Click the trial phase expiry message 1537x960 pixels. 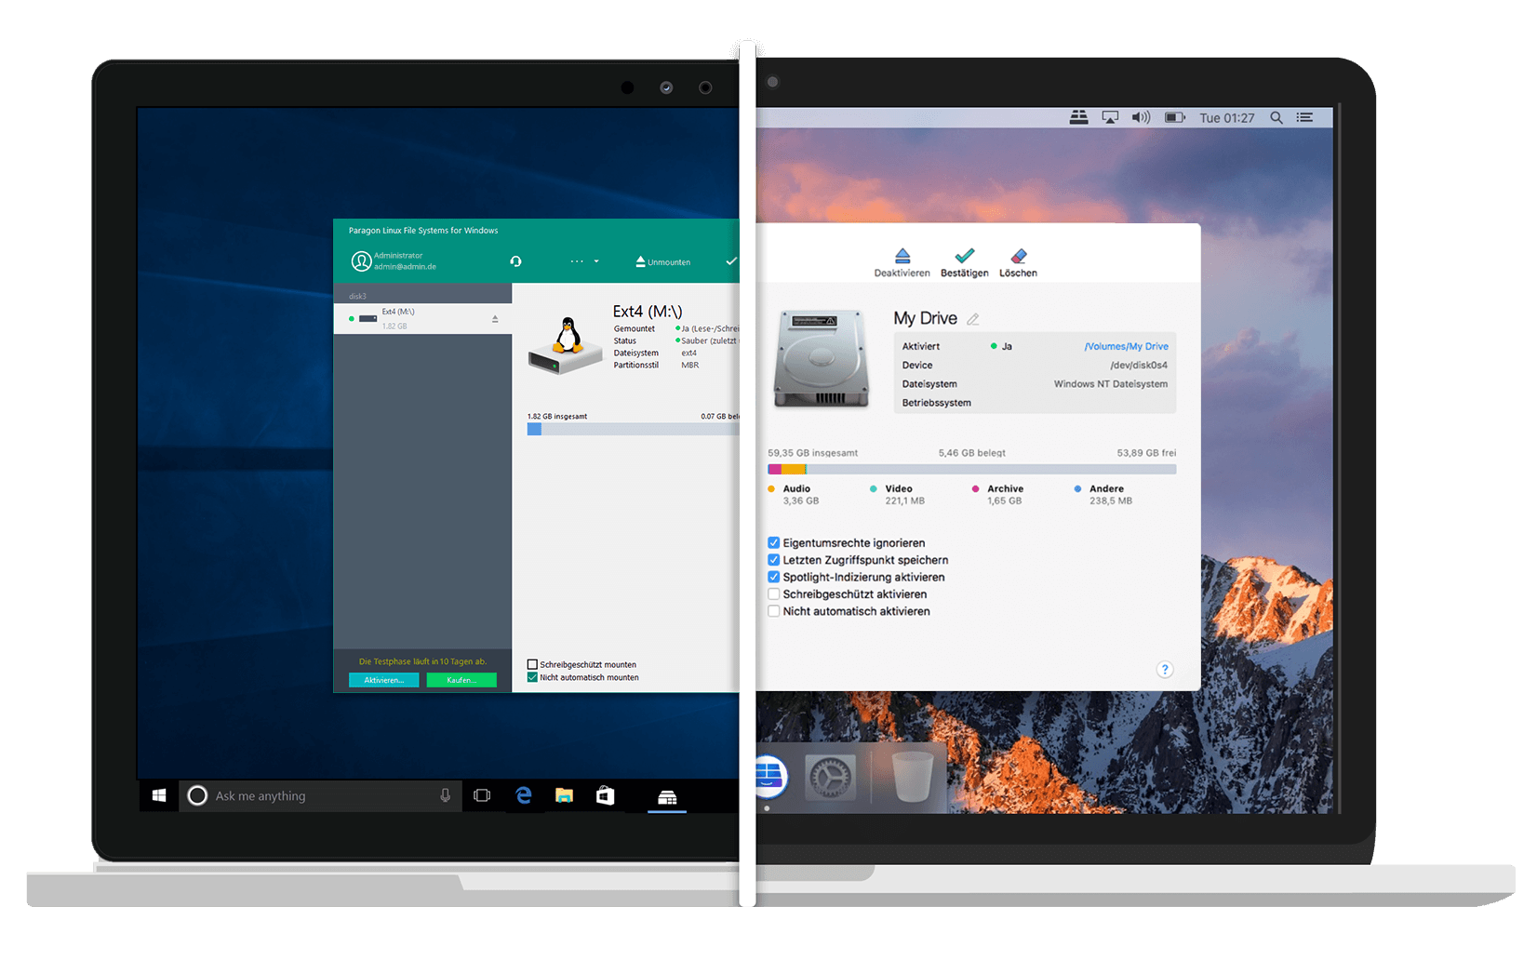(x=423, y=661)
